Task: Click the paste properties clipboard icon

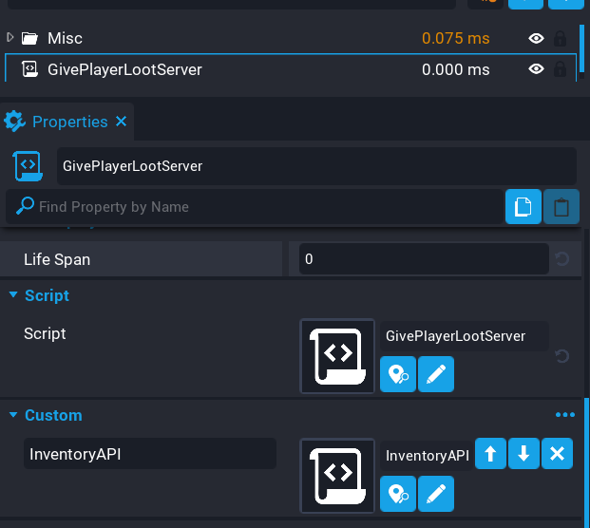Action: point(561,207)
